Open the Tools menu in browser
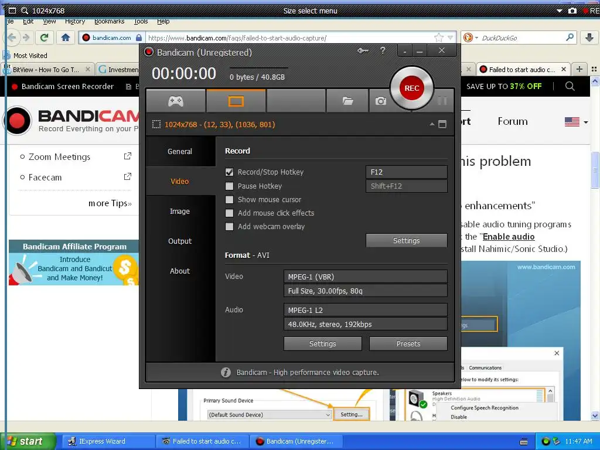This screenshot has width=600, height=450. (x=141, y=22)
